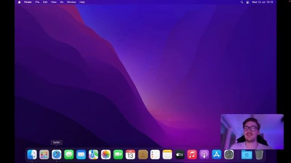Open the Messages app in Dock

click(x=69, y=154)
